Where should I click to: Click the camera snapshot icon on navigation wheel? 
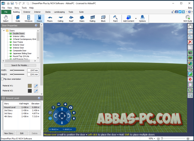point(70,107)
